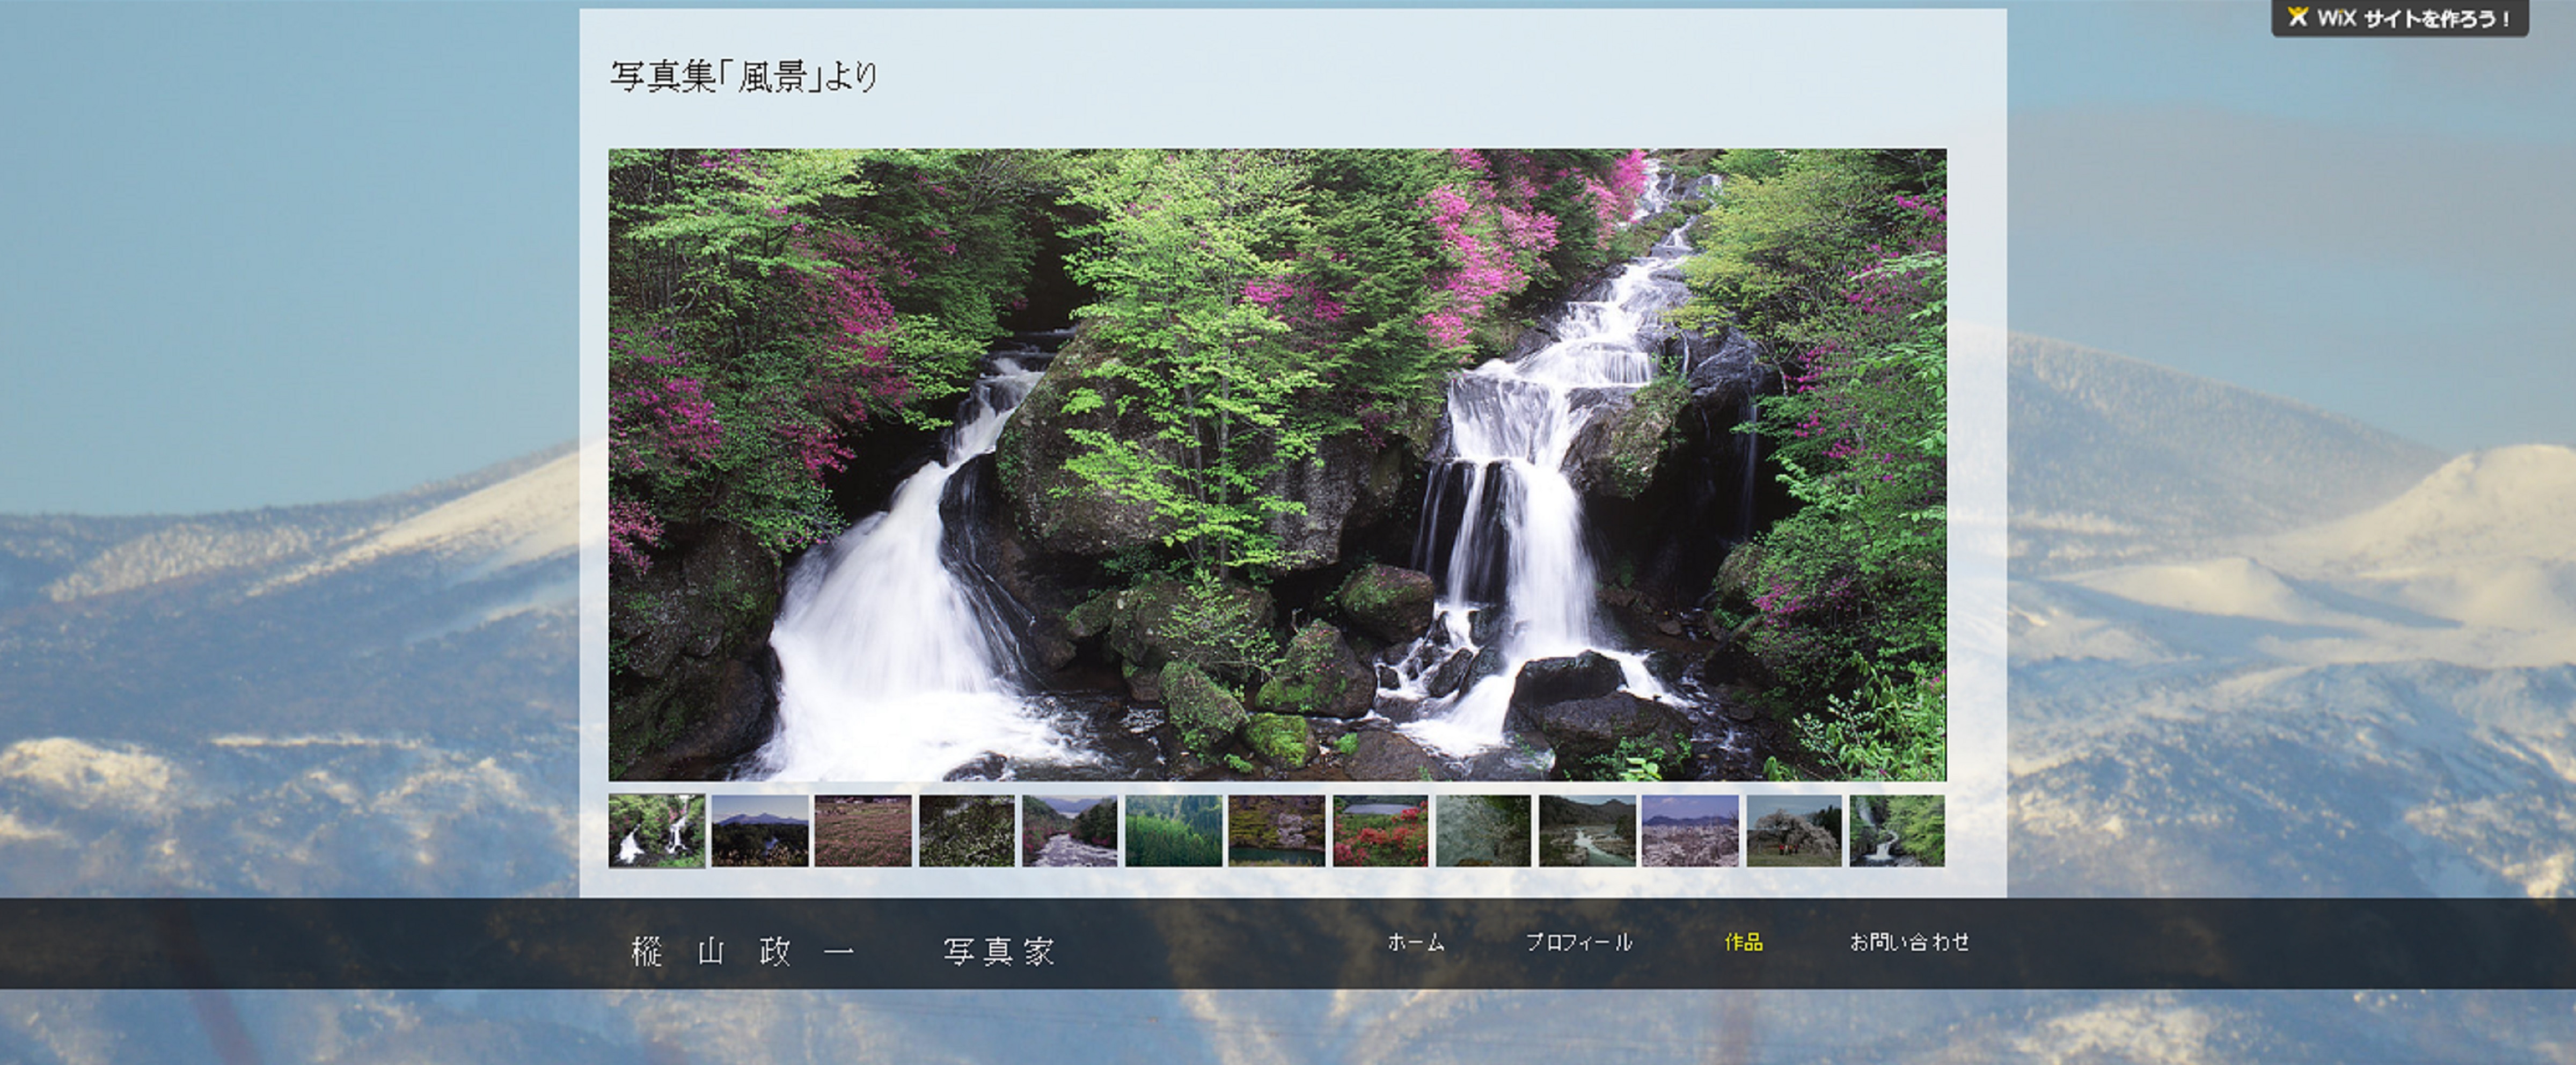Image resolution: width=2576 pixels, height=1065 pixels.
Task: Click the WiX logo icon in the banner
Action: 2298,17
